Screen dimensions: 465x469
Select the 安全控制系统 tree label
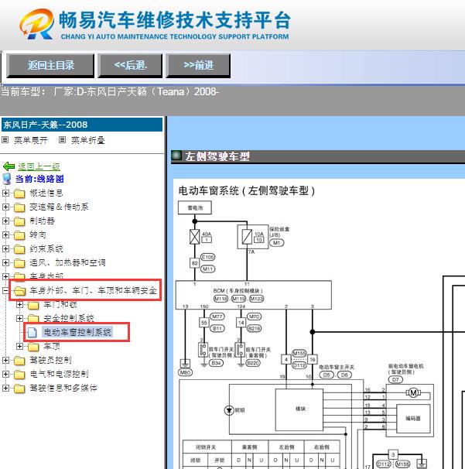[x=69, y=318]
